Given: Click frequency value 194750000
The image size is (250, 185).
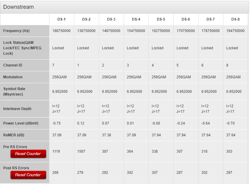Looking at the screenshot, I should [235, 31].
